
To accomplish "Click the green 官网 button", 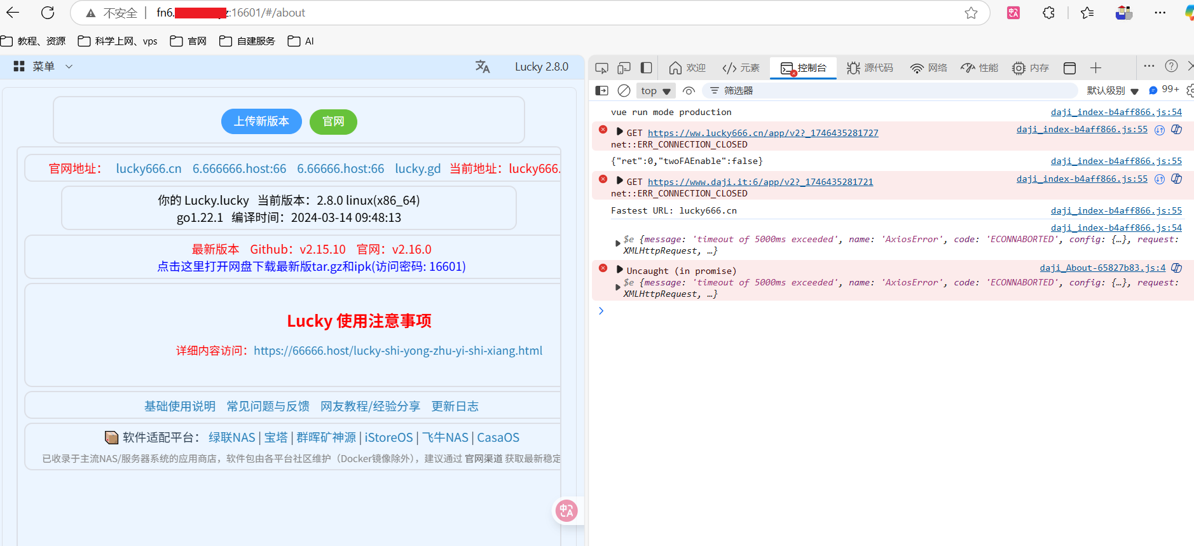I will click(333, 121).
